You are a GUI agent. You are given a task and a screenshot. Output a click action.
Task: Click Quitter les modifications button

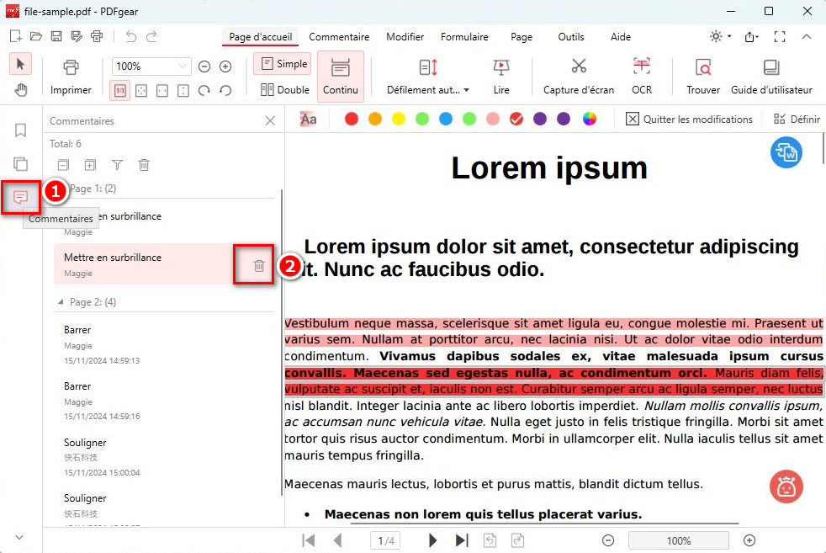[x=689, y=119]
